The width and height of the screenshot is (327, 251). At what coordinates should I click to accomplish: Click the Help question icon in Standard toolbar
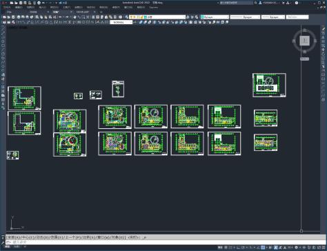121,17
